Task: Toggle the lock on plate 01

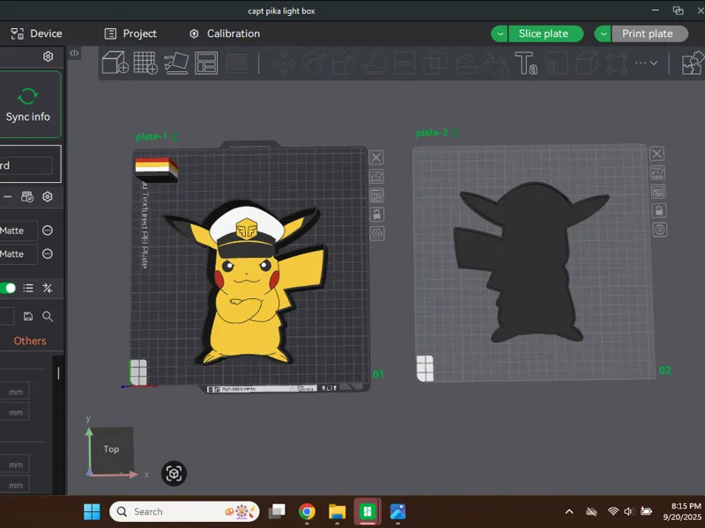Action: click(x=376, y=214)
